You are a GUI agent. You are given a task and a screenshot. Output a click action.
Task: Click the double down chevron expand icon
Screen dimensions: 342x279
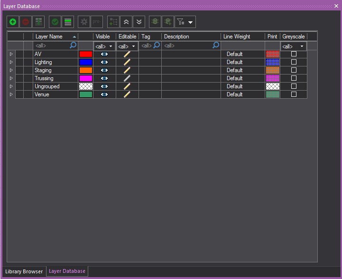click(139, 22)
